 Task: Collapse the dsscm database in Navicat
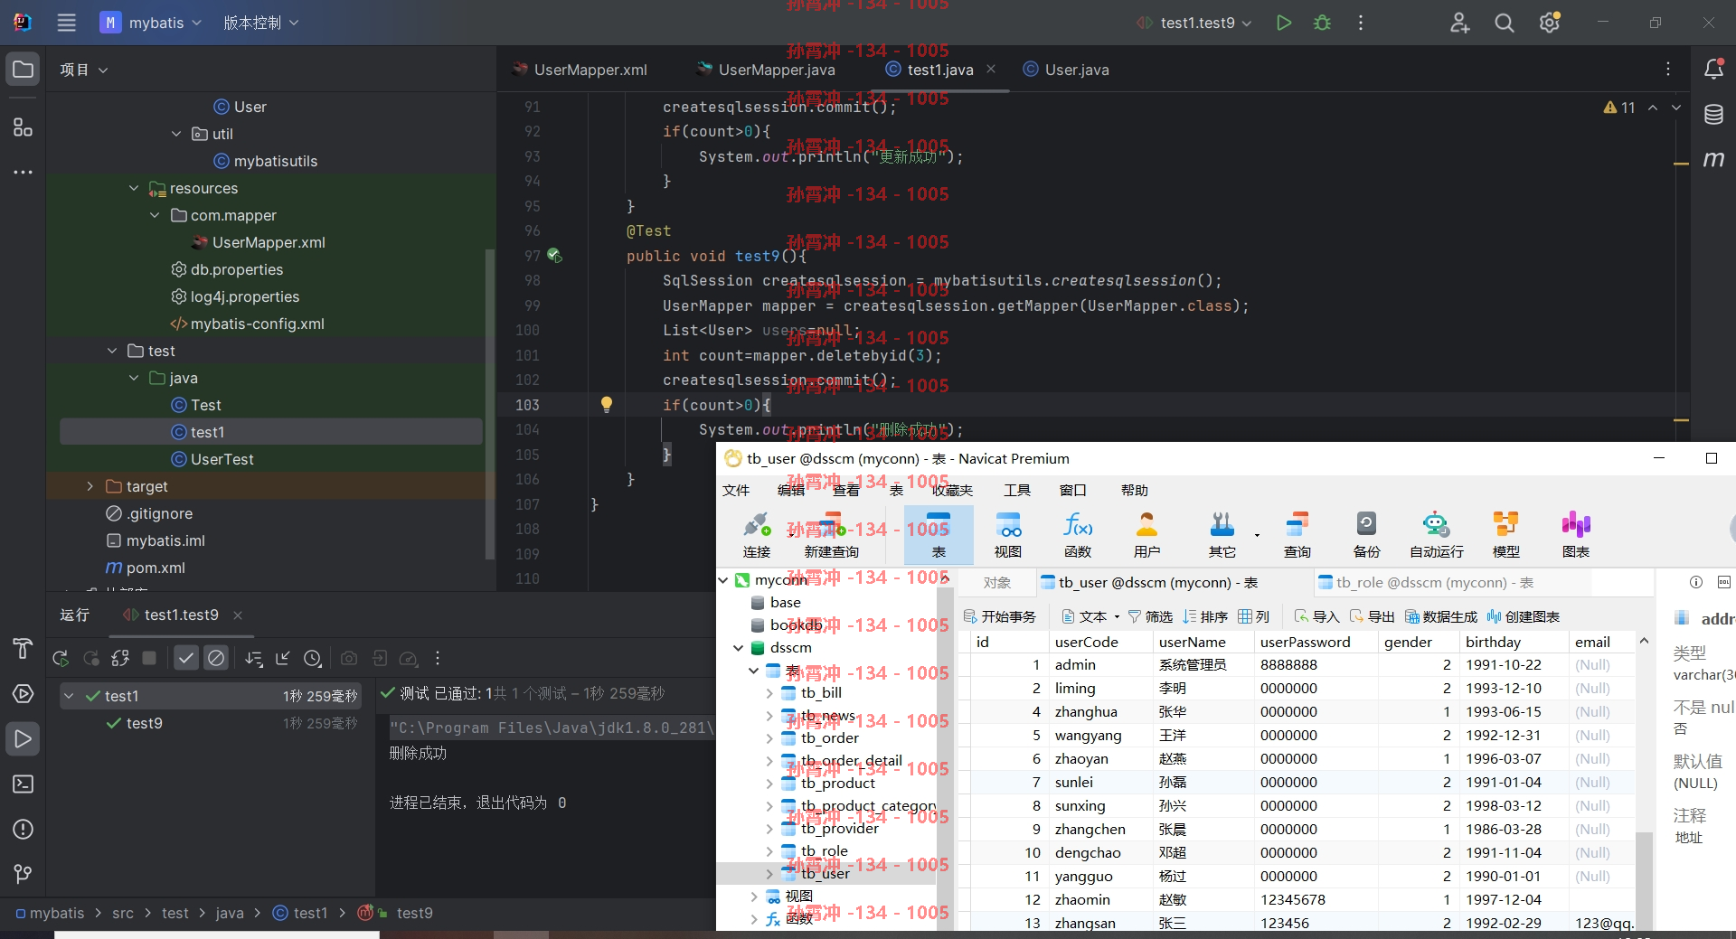click(739, 648)
